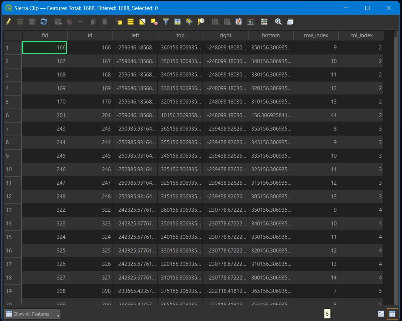Open Conditional formatting panel
The width and height of the screenshot is (402, 321).
[264, 22]
